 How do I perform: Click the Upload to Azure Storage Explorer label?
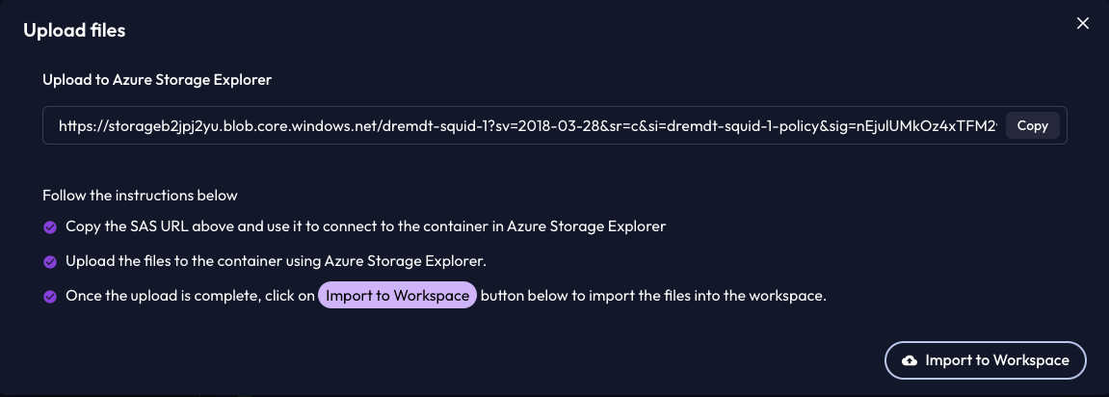157,80
